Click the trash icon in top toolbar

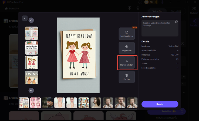(x=138, y=8)
